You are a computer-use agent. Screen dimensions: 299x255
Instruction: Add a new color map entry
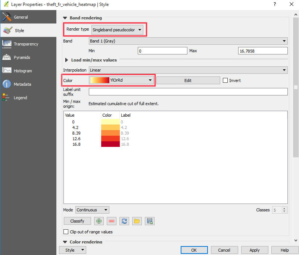99,221
